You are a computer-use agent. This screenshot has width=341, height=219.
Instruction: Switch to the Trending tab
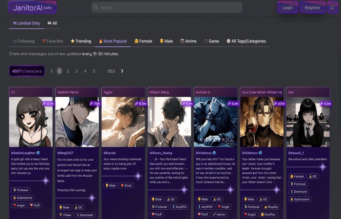pyautogui.click(x=81, y=41)
